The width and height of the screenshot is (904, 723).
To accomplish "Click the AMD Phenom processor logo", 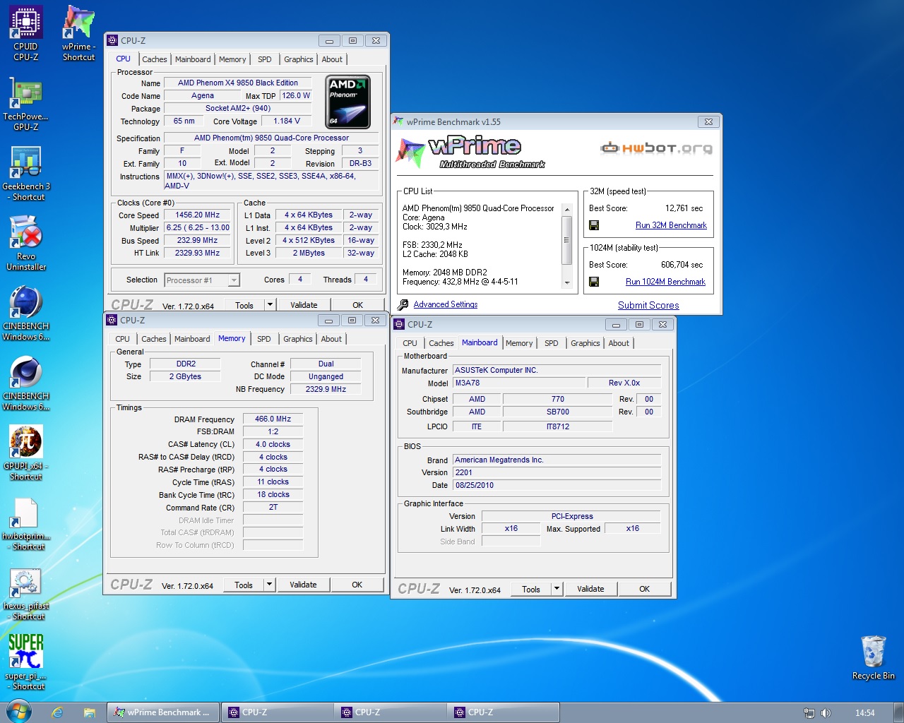I will 348,102.
